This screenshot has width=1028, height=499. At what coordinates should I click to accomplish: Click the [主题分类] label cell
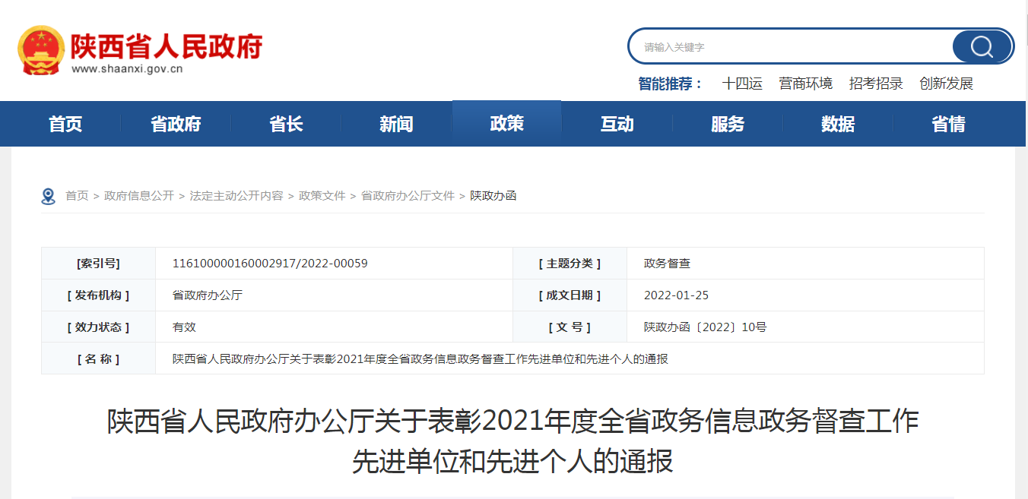[570, 264]
